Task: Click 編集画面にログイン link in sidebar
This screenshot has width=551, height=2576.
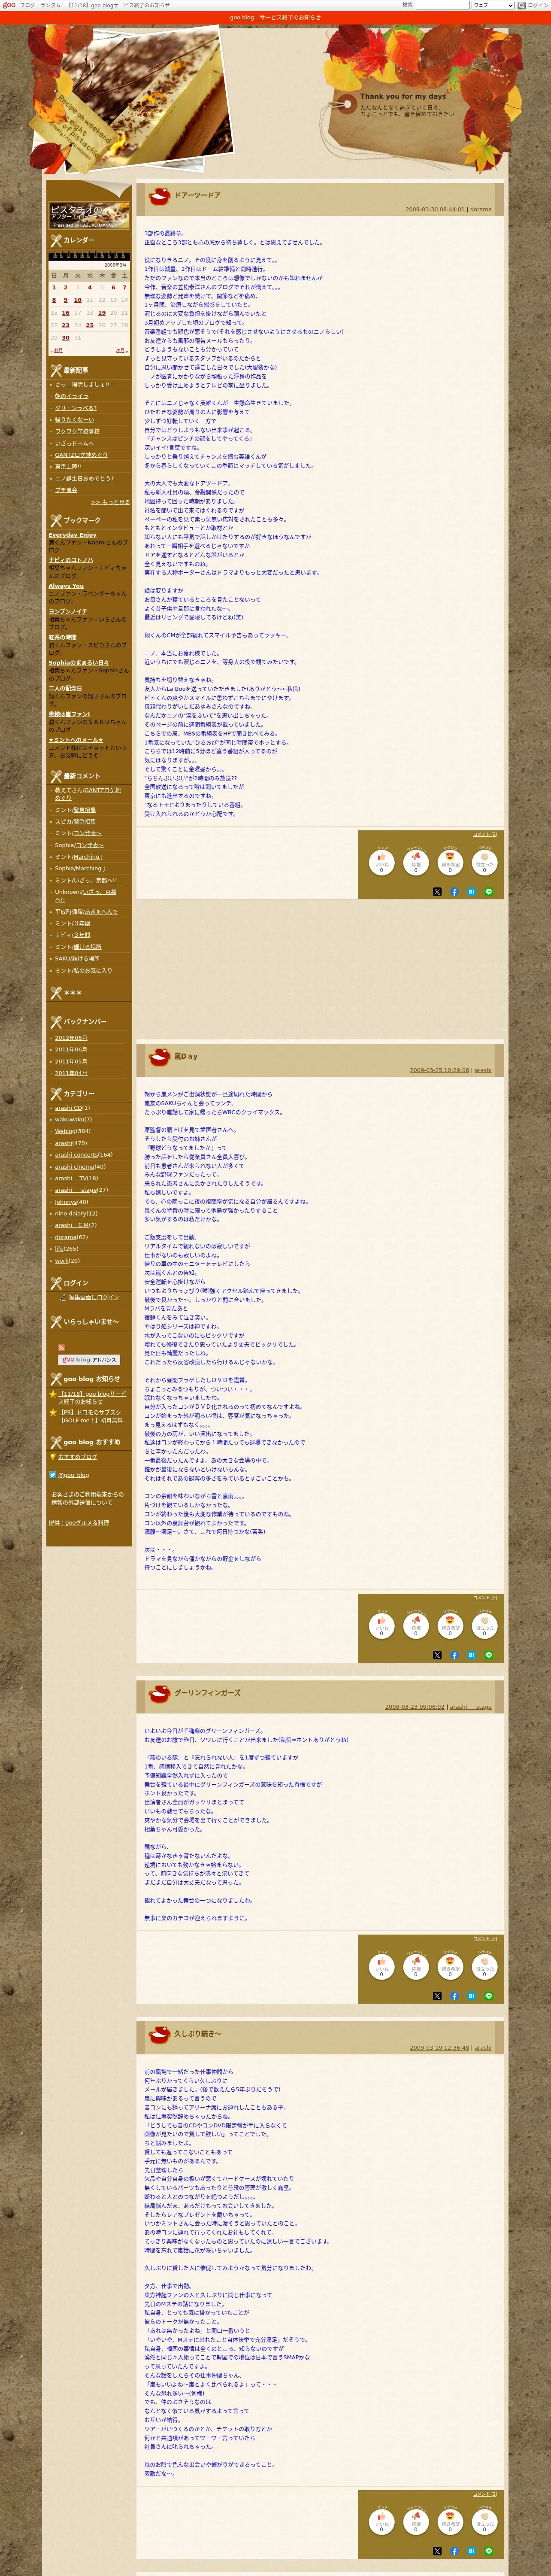Action: coord(93,1297)
